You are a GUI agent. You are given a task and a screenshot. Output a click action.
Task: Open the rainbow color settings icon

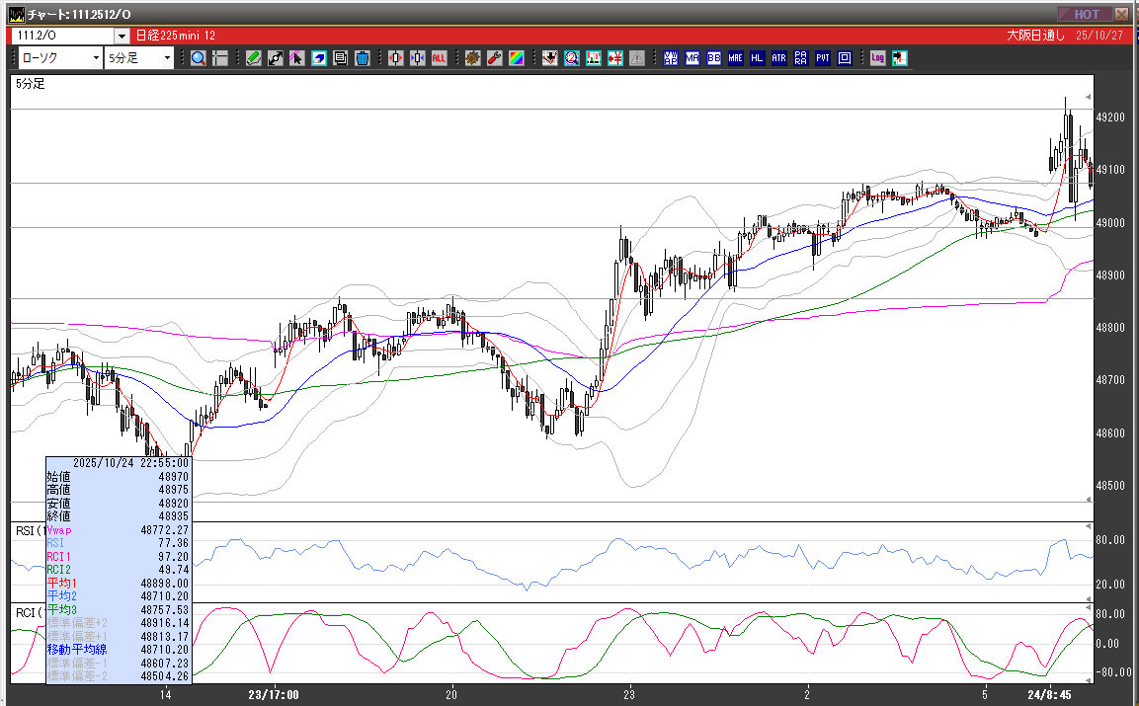tap(516, 58)
